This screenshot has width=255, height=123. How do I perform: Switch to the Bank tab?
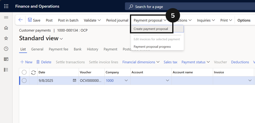click(x=78, y=49)
